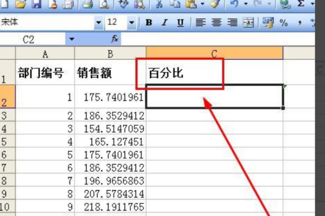Open Insert Function with the fx icon
The image size is (325, 216).
(x=115, y=39)
